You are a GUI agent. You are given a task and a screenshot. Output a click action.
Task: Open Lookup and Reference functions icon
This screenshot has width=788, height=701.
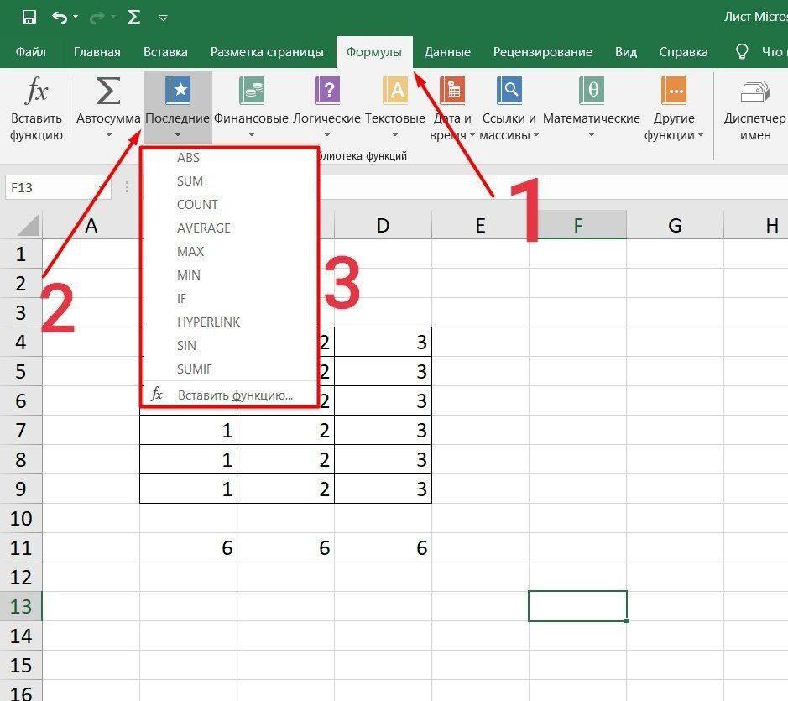click(509, 91)
